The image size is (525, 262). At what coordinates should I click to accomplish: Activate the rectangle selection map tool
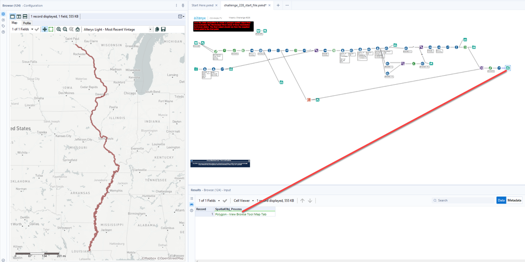tap(51, 29)
